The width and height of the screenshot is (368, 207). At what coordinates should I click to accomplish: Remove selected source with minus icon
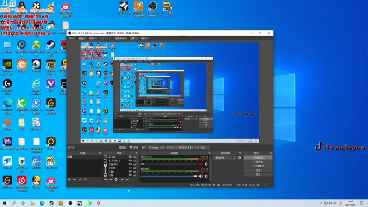click(x=111, y=179)
